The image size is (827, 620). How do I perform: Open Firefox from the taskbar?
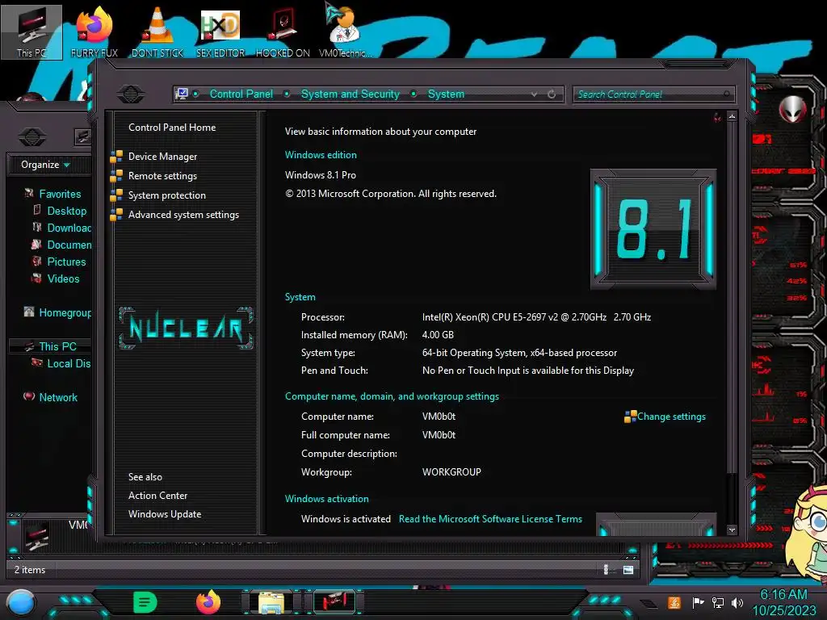208,602
